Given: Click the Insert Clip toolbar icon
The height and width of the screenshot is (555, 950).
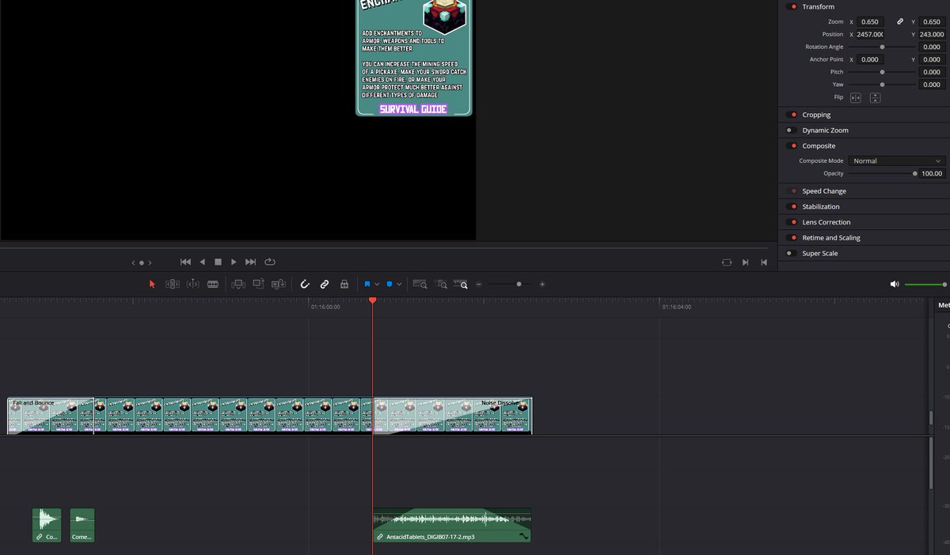Looking at the screenshot, I should 238,284.
